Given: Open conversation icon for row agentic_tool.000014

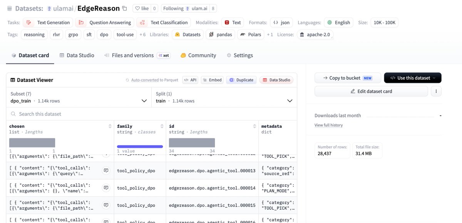Looking at the screenshot, I should tap(106, 188).
